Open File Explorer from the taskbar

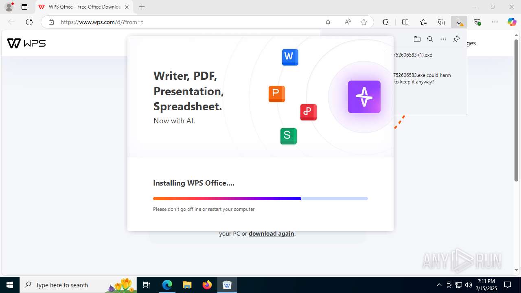pyautogui.click(x=187, y=285)
